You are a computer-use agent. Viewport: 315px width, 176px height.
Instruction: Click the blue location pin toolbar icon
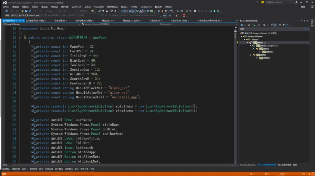click(148, 11)
